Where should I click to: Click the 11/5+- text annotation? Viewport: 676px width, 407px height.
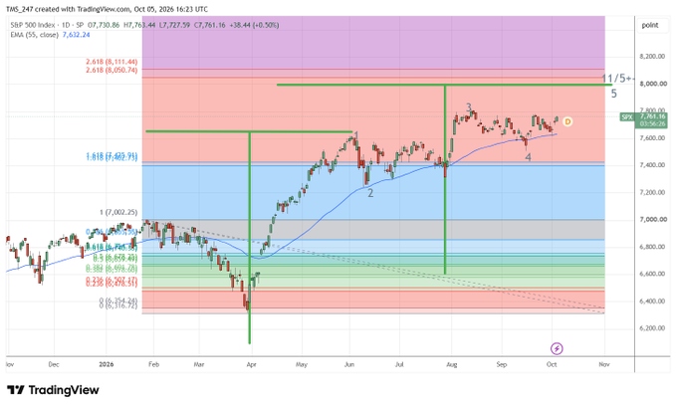618,79
